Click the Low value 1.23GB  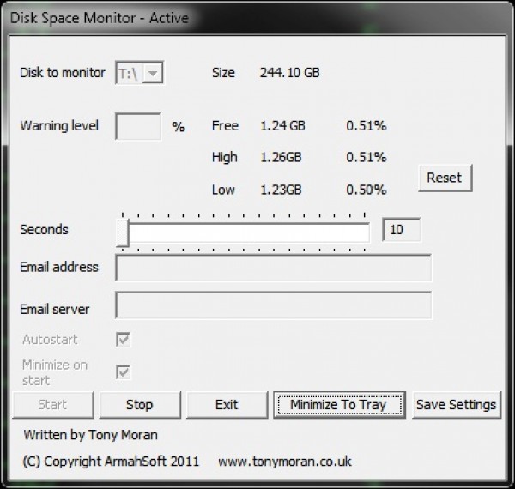[281, 190]
